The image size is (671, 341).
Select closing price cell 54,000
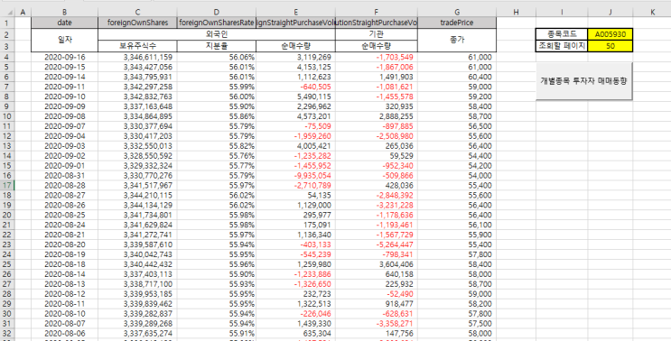pyautogui.click(x=457, y=175)
